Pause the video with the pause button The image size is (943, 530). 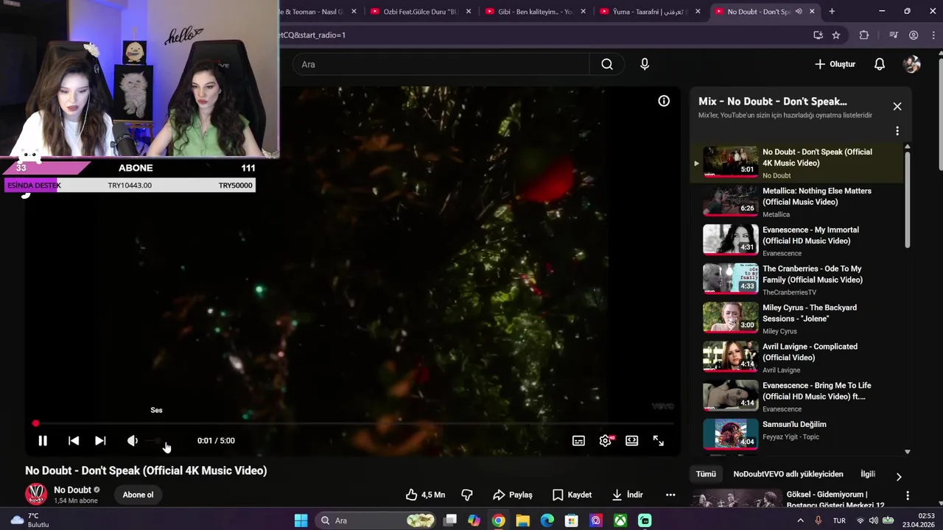coord(43,440)
